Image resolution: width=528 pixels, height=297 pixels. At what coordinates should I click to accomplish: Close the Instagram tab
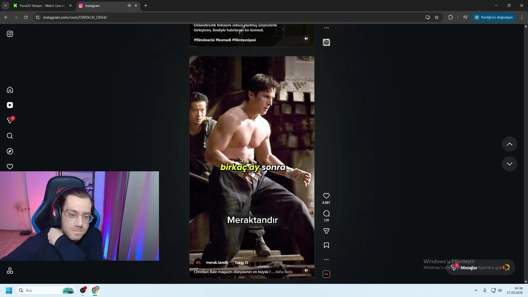tap(136, 6)
